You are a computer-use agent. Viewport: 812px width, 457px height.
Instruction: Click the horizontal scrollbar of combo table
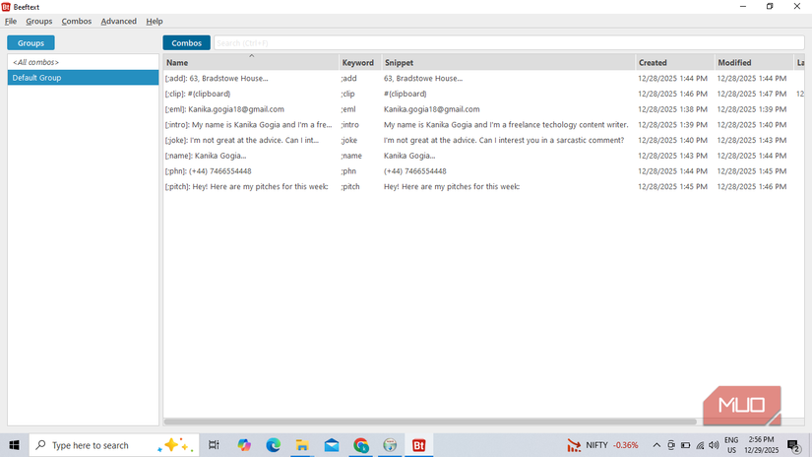[430, 422]
